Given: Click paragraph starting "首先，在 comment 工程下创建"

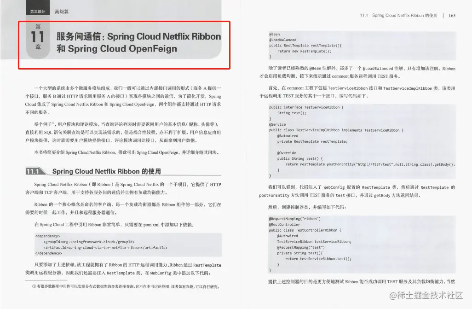Looking at the screenshot, I should pyautogui.click(x=357, y=92).
